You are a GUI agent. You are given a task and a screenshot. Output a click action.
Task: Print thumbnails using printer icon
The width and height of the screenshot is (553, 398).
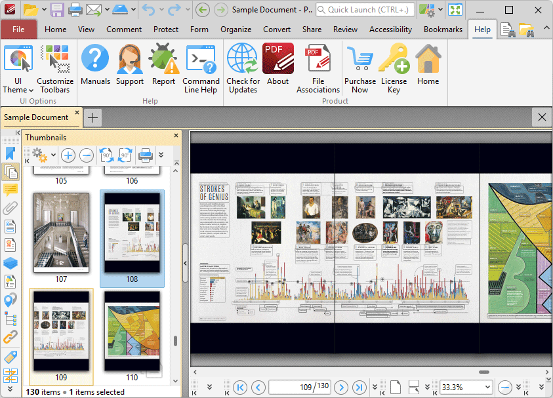(x=146, y=155)
